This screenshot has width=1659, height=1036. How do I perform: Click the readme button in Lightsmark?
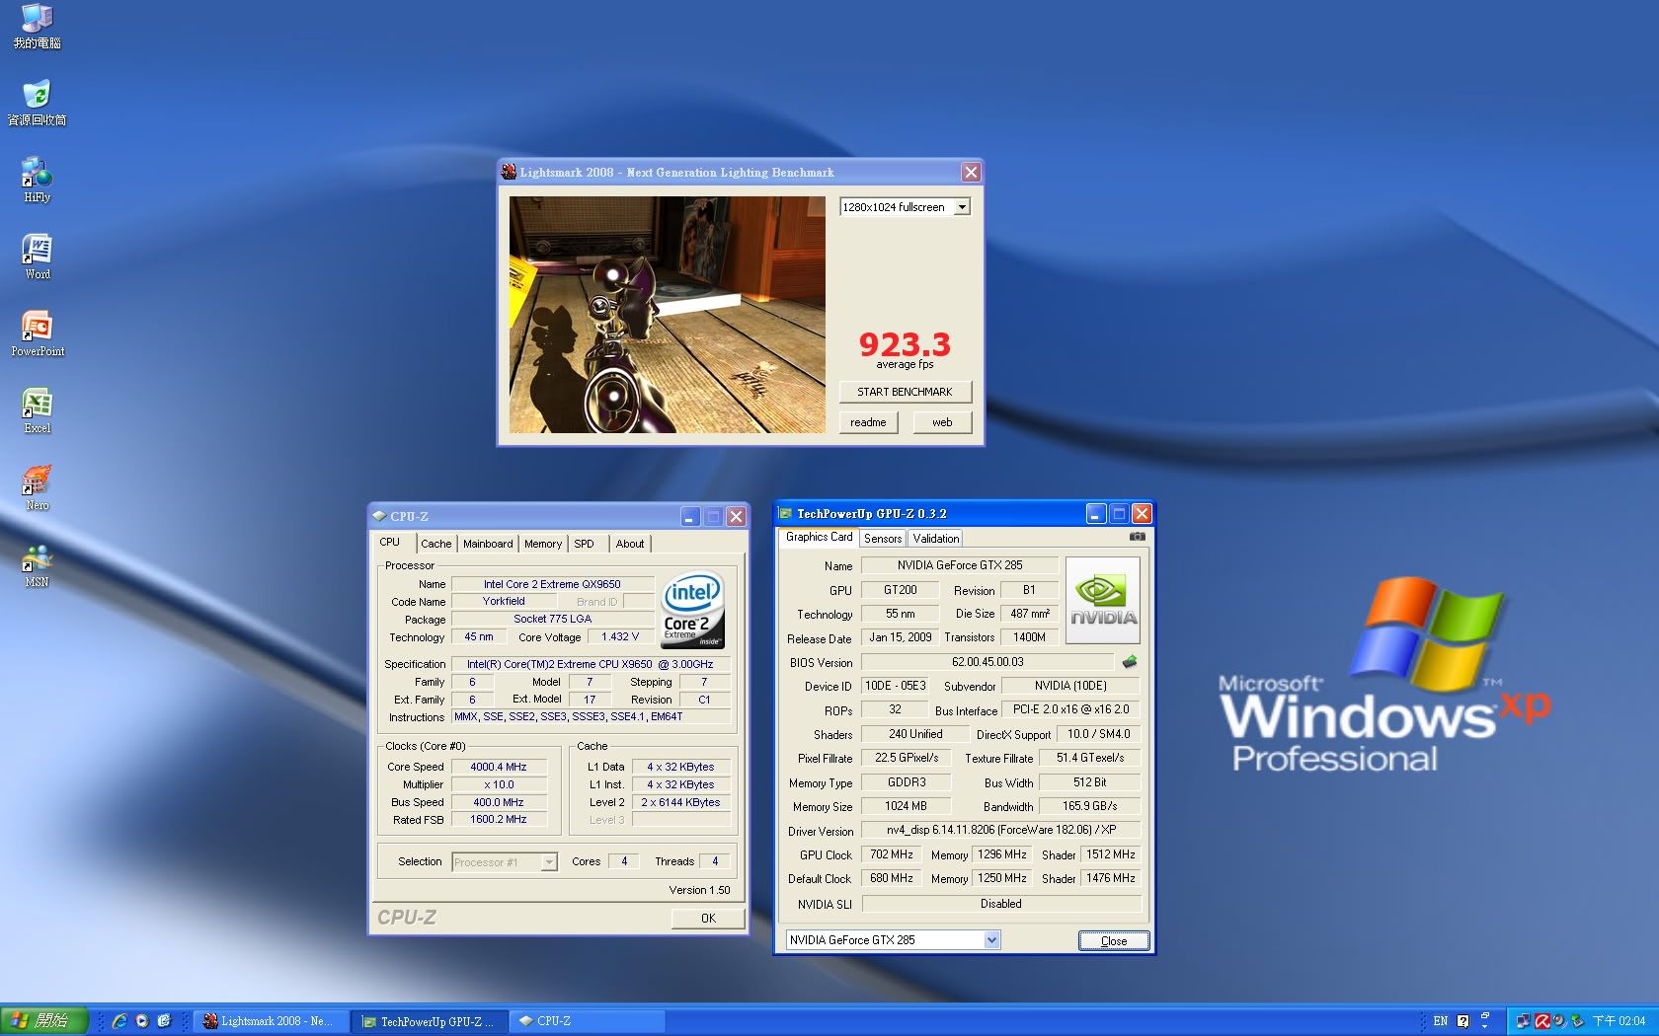point(868,422)
